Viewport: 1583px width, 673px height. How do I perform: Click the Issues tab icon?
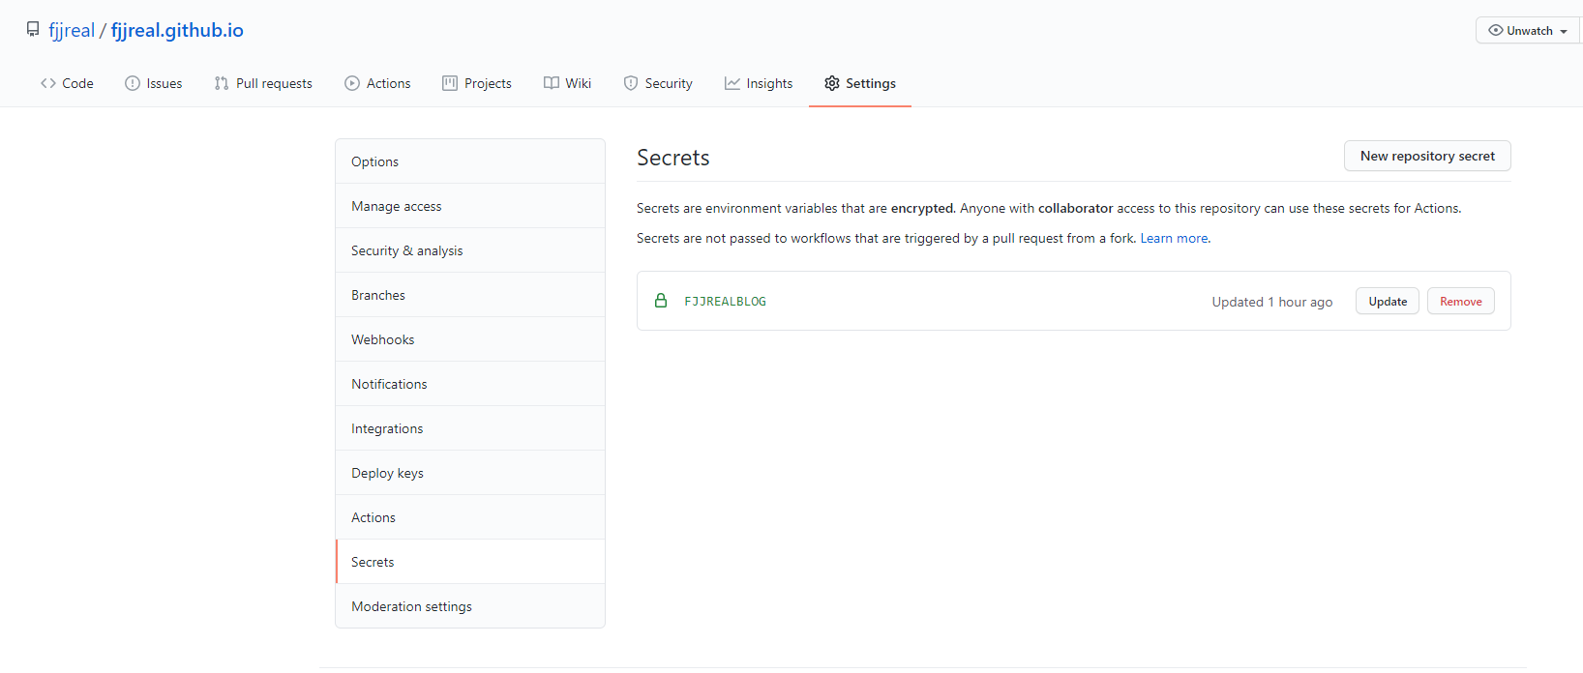[x=133, y=83]
